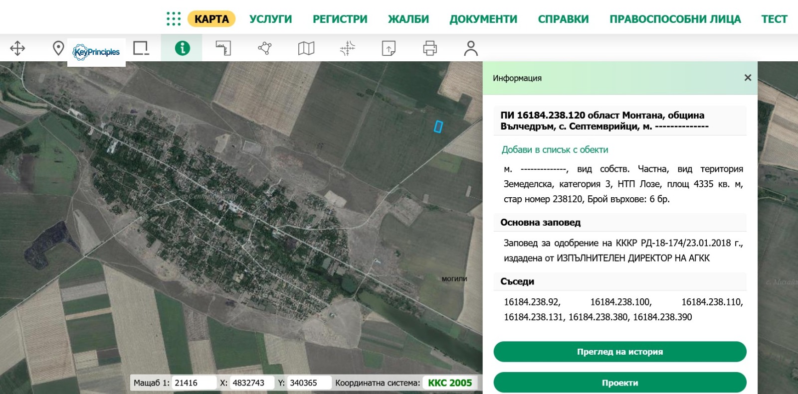Click the highlighted blue parcel on map
Viewport: 798px width, 394px height.
tap(438, 127)
